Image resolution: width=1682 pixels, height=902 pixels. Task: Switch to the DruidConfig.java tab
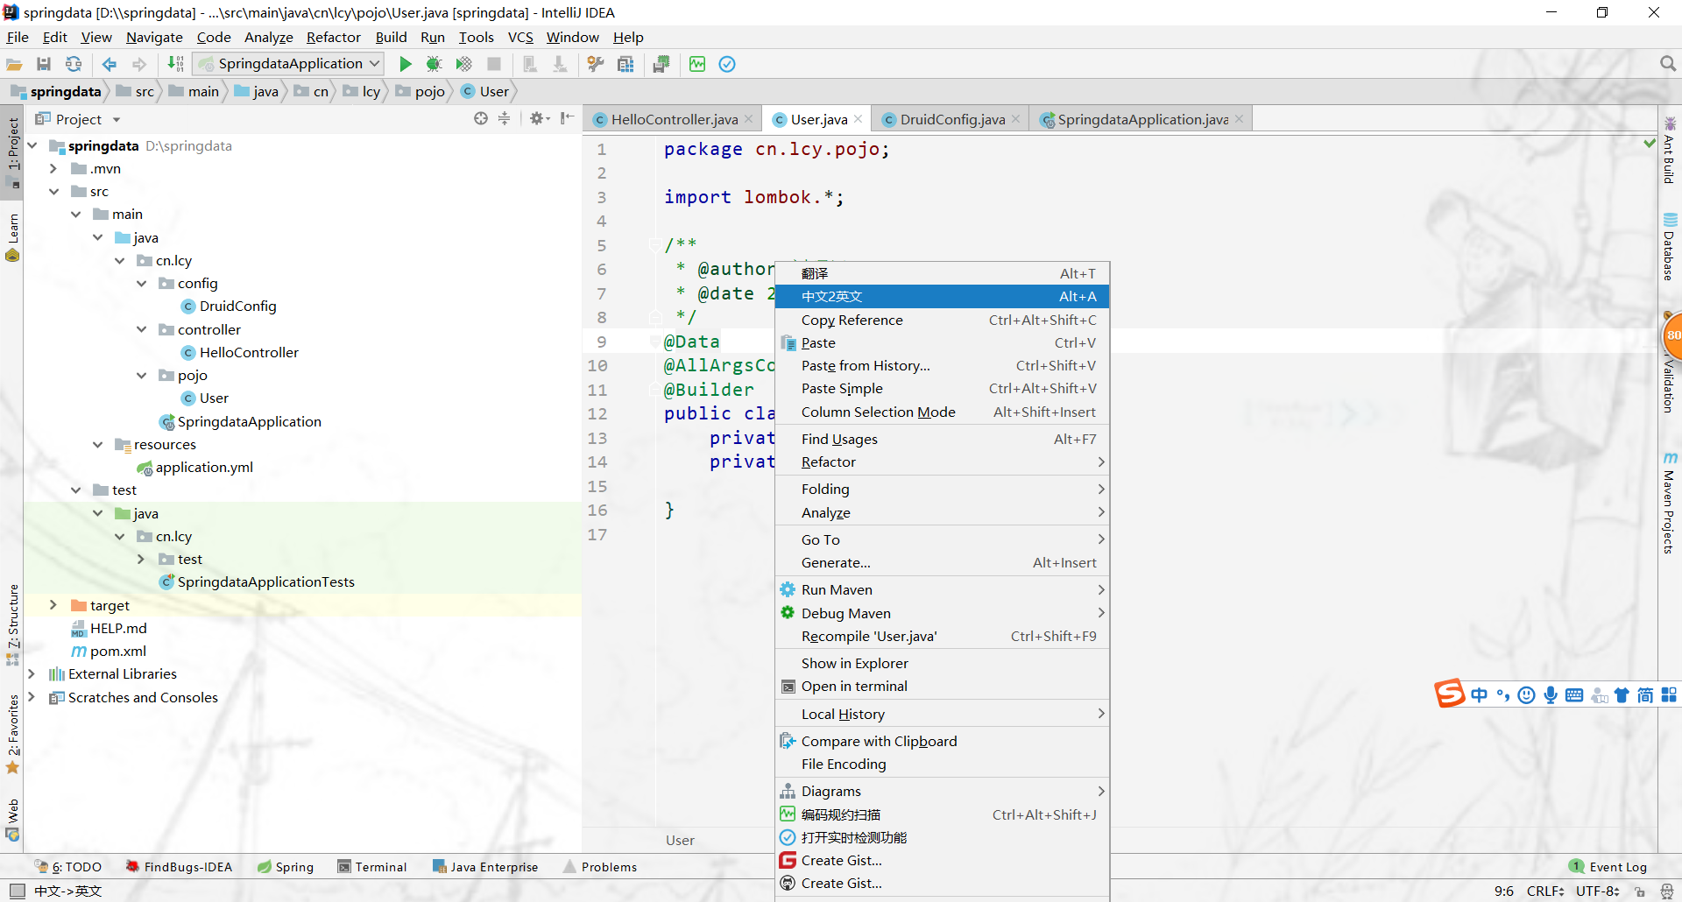(x=951, y=119)
